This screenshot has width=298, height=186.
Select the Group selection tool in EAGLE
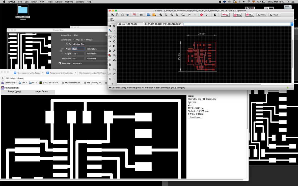coord(110,37)
